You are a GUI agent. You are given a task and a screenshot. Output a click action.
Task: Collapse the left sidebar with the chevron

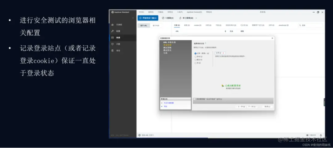(133, 18)
